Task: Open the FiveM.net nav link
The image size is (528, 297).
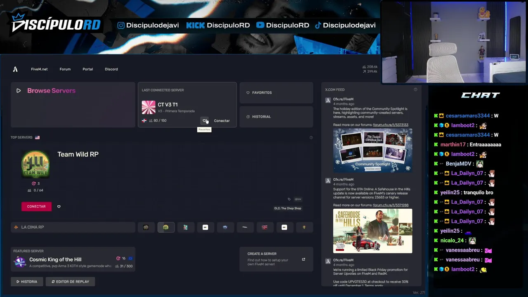Action: pyautogui.click(x=39, y=69)
